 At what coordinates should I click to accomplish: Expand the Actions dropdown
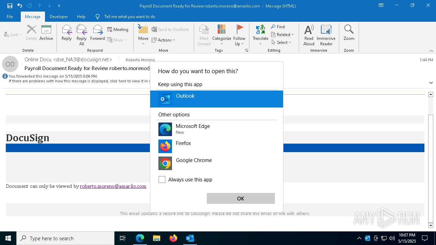click(163, 40)
